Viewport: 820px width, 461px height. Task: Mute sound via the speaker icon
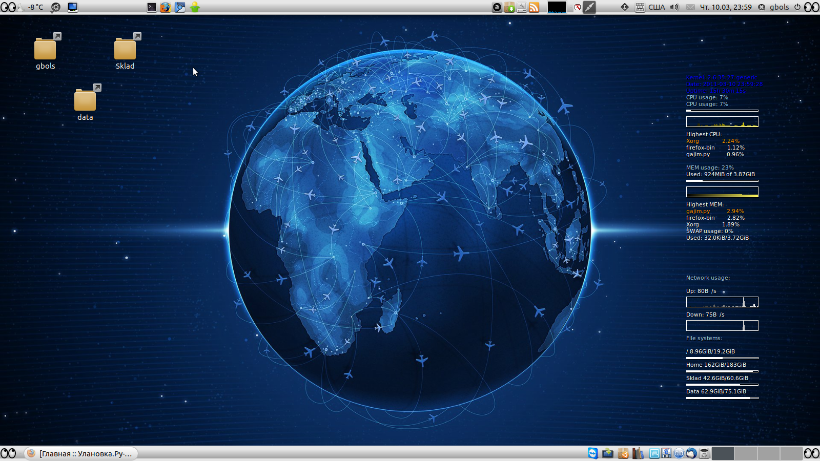tap(673, 7)
